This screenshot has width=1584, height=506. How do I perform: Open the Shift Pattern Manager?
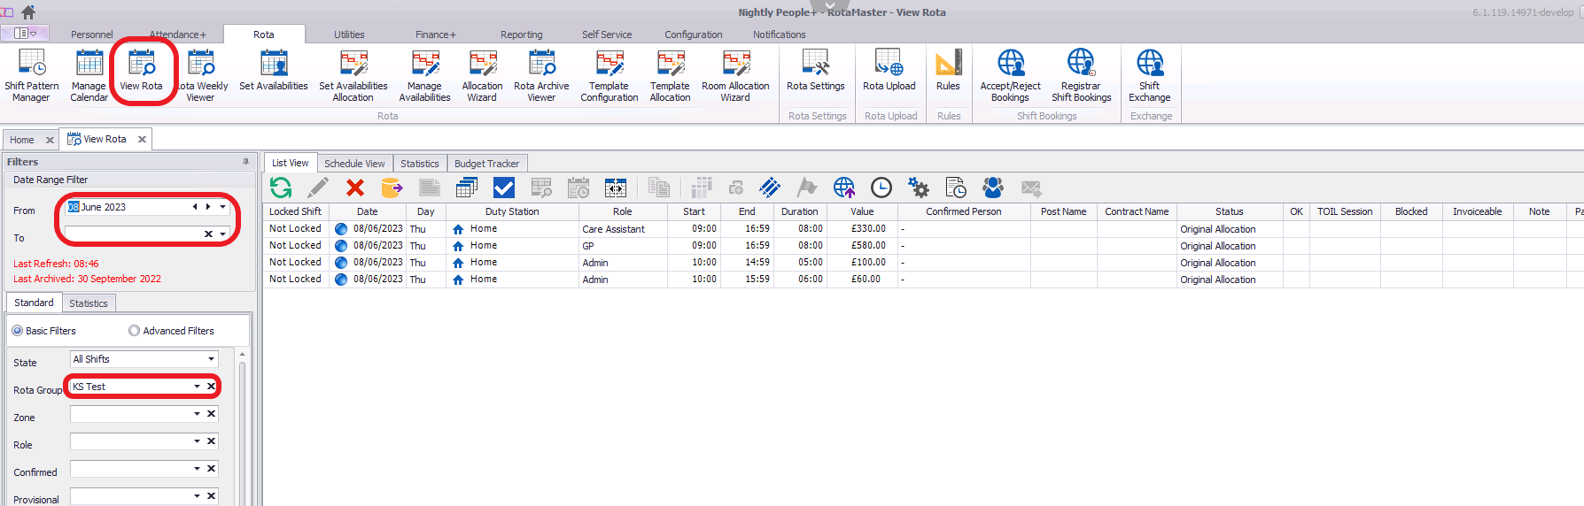(31, 75)
